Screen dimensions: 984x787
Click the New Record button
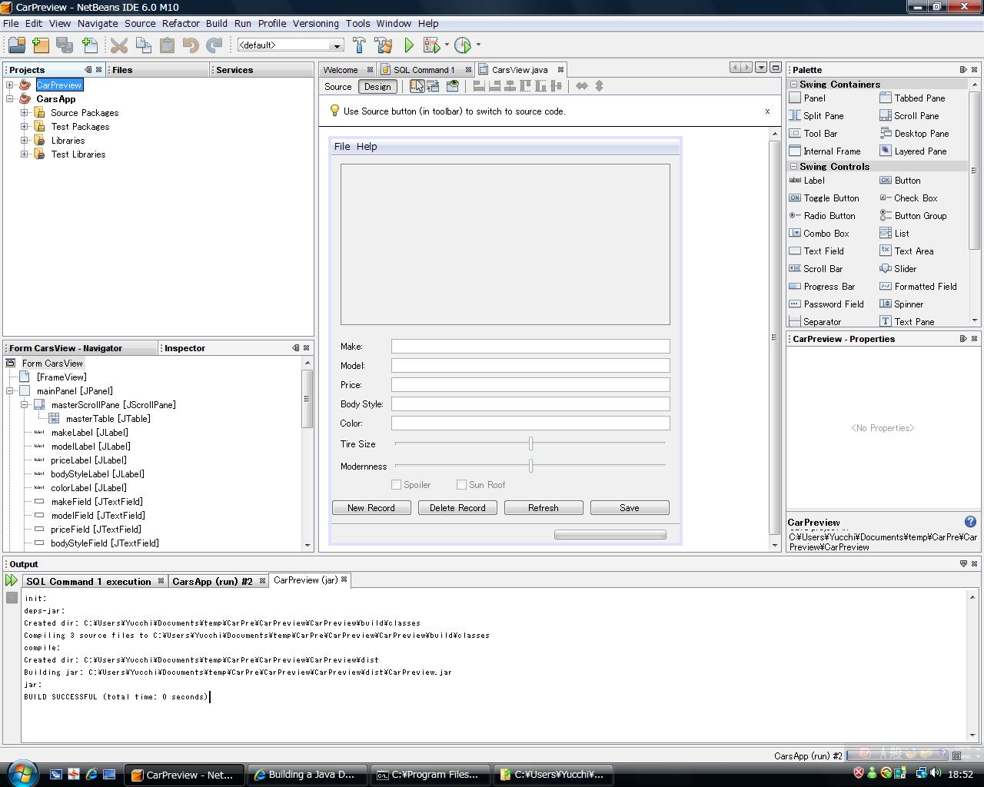[x=371, y=508]
